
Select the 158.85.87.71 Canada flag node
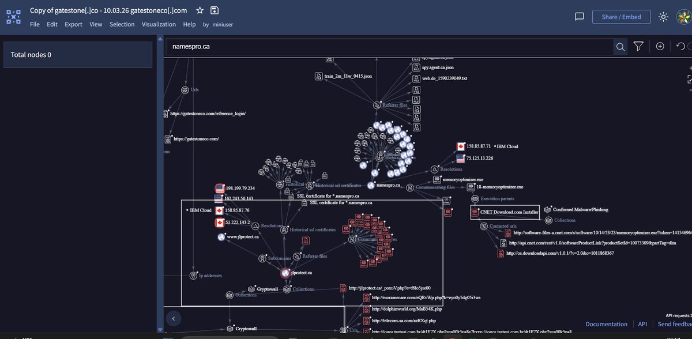coord(461,146)
